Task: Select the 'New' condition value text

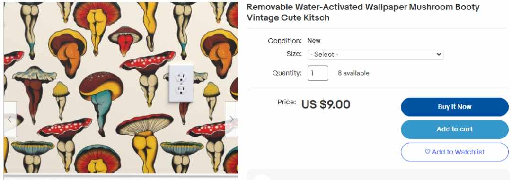Action: click(314, 40)
